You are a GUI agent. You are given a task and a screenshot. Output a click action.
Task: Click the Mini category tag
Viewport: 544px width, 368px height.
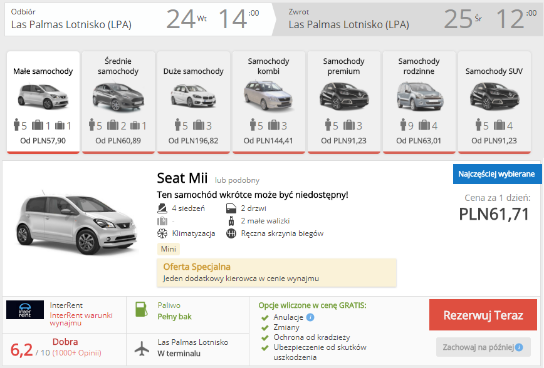click(x=168, y=249)
